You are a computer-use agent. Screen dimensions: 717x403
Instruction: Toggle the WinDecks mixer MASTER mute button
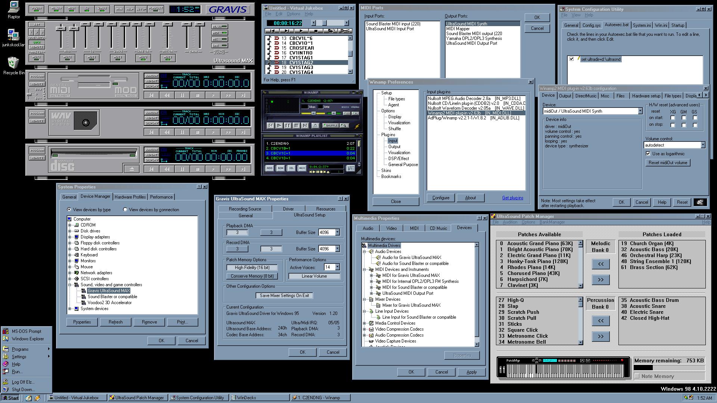(37, 58)
